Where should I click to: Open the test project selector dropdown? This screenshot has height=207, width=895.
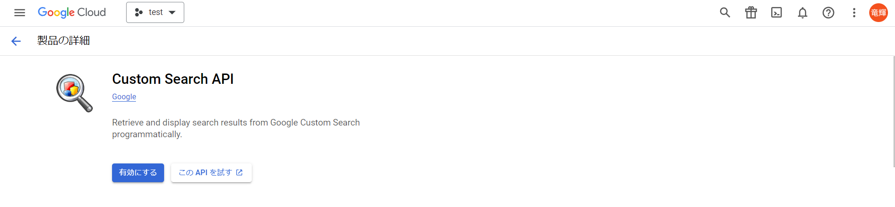(155, 13)
